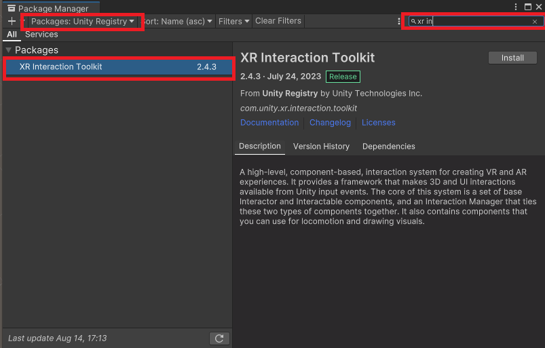Viewport: 545px width, 348px height.
Task: Open the window kebab menu at top right
Action: coord(516,7)
